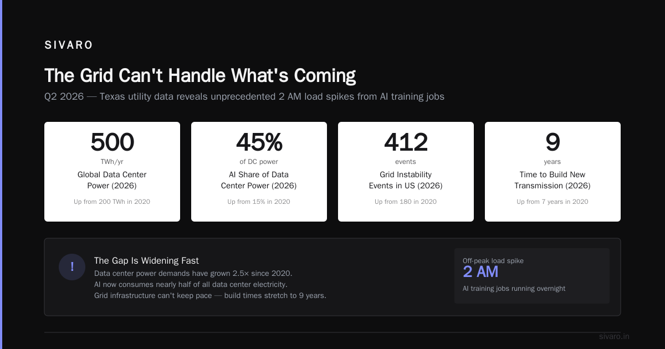Click The Gap Is Widening Fast heading
The width and height of the screenshot is (665, 349).
pos(146,260)
